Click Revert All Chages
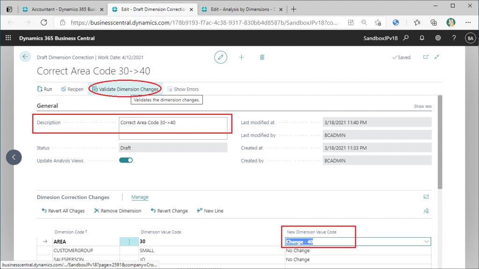479x269 pixels. pyautogui.click(x=63, y=211)
